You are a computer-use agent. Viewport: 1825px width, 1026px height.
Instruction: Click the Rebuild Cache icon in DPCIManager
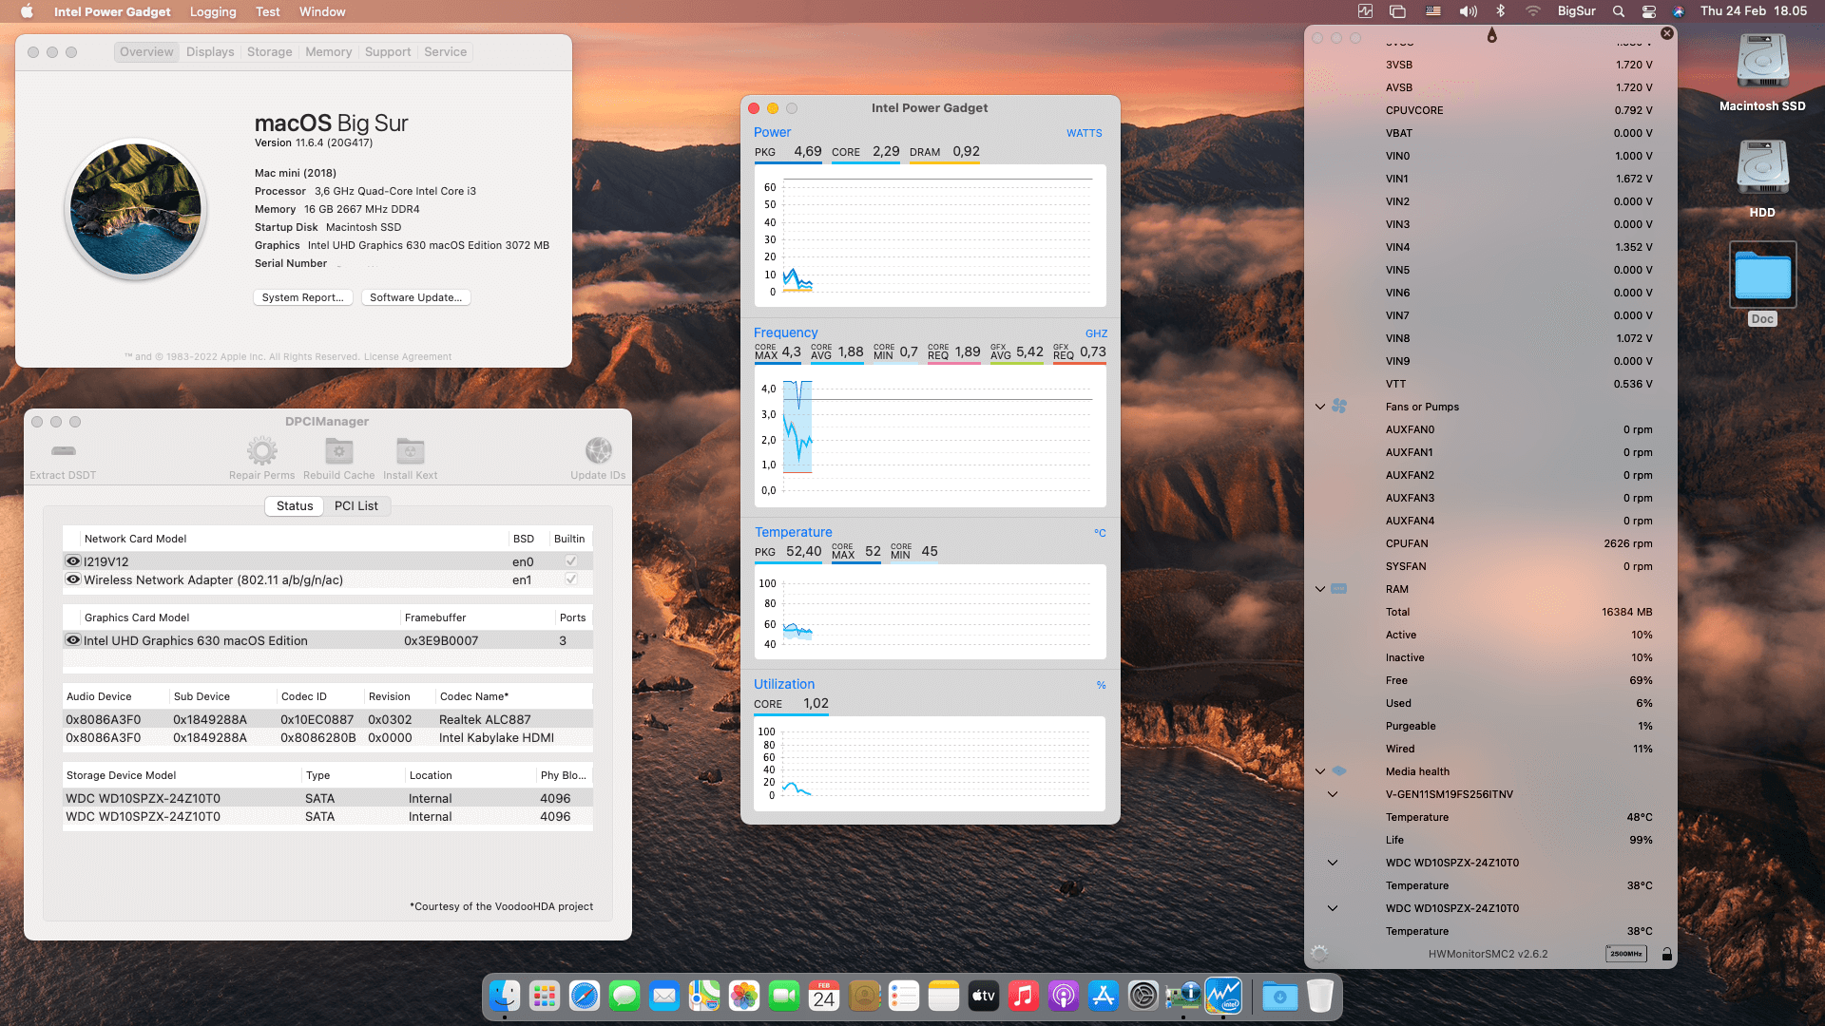[x=339, y=451]
